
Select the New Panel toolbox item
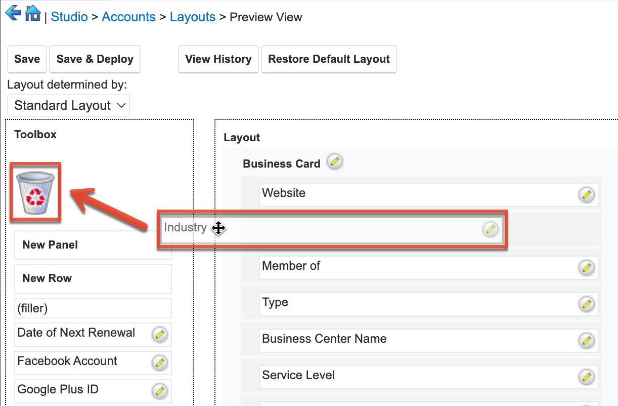pos(93,245)
